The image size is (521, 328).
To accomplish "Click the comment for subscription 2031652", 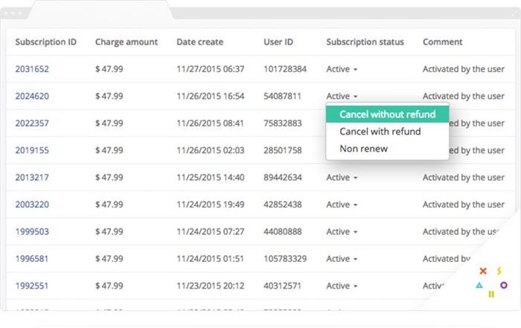I will pyautogui.click(x=464, y=69).
